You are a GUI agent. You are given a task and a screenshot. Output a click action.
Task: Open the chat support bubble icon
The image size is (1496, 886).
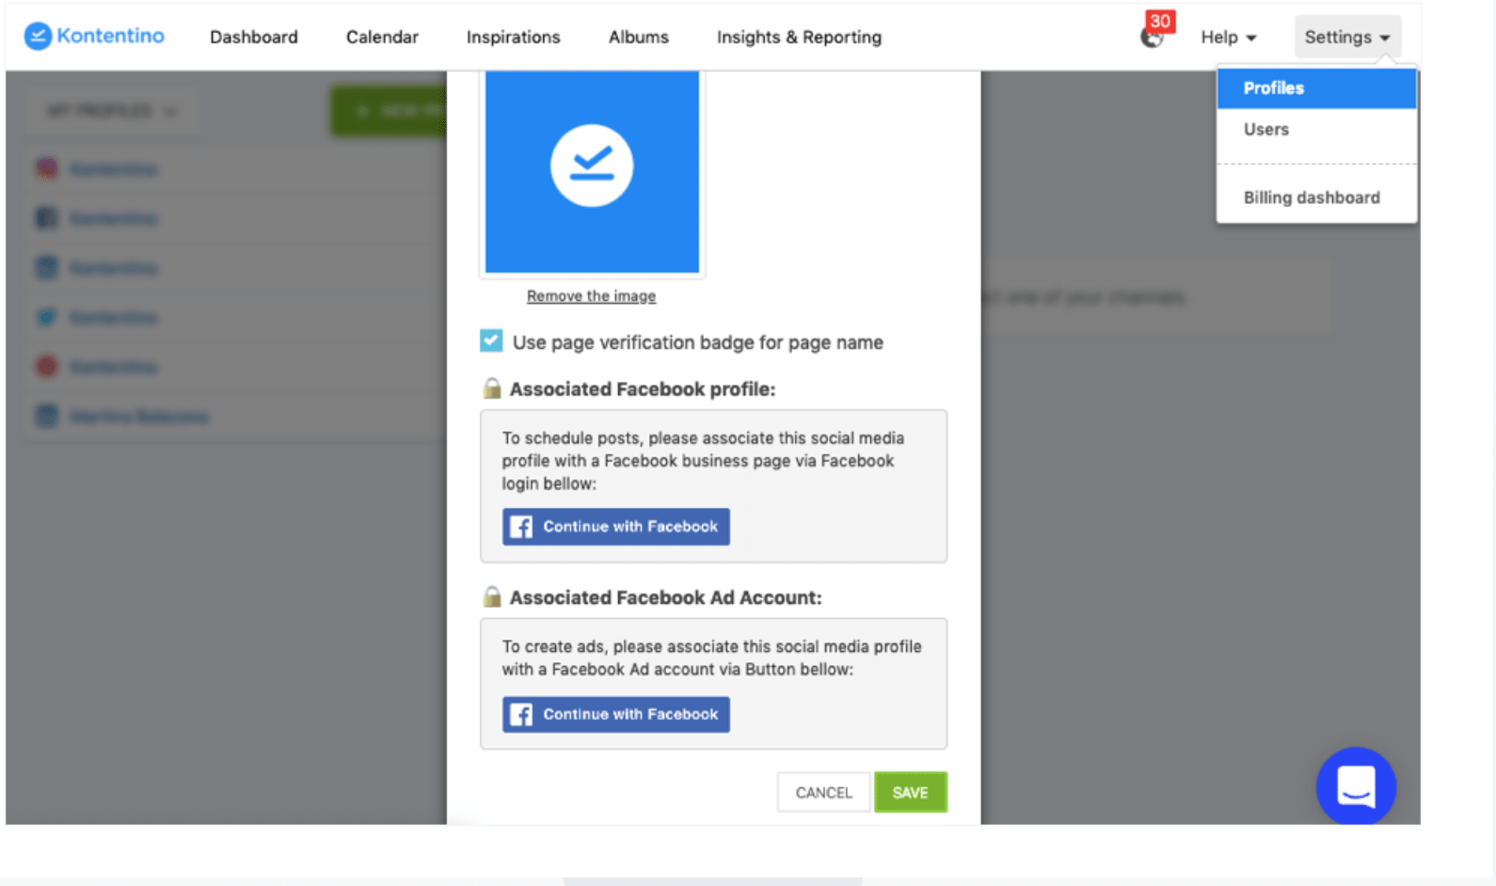[1356, 785]
